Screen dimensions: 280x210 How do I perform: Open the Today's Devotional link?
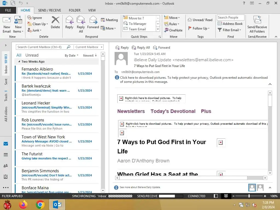173,111
